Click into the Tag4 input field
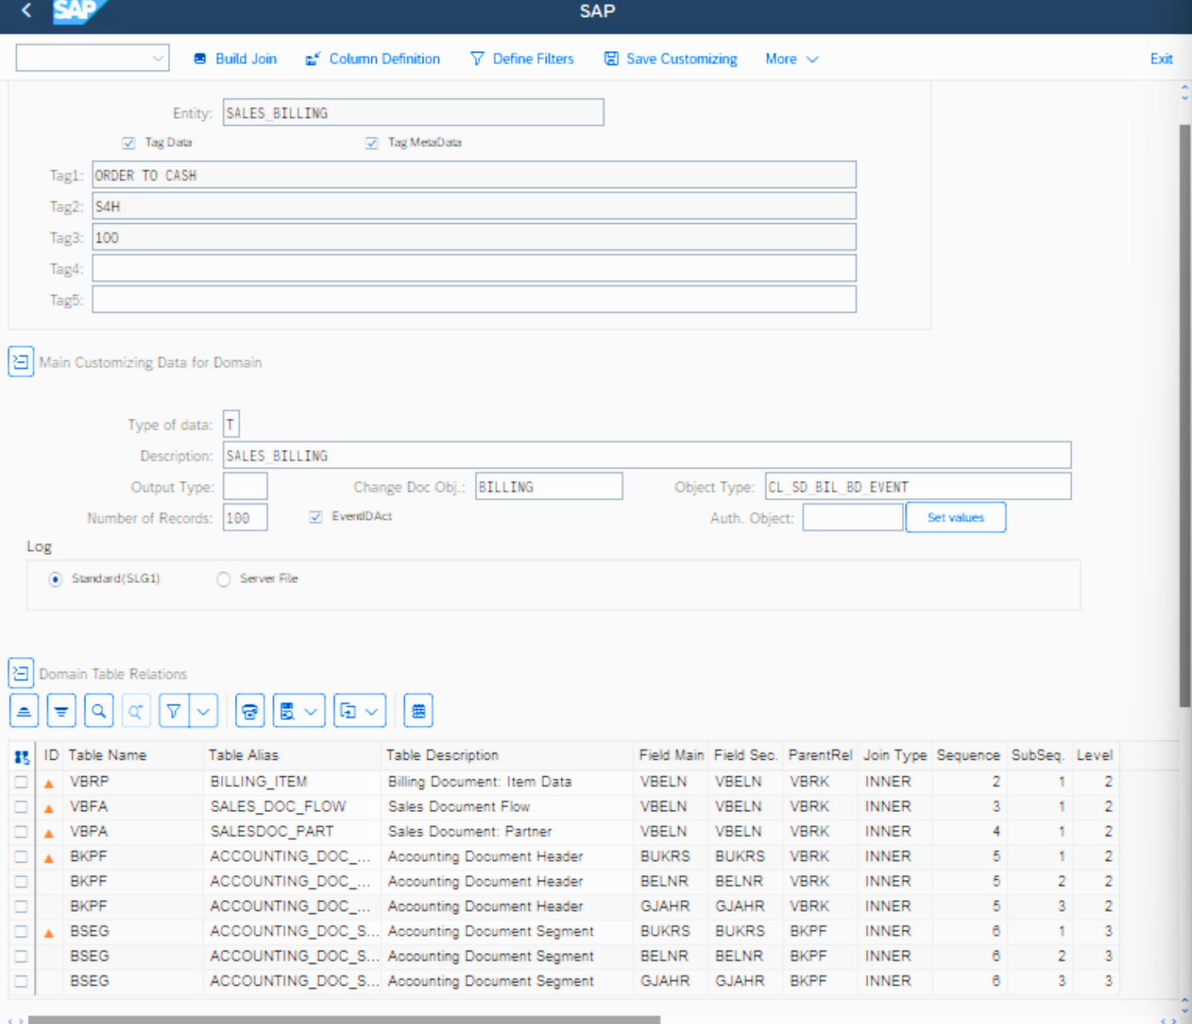This screenshot has height=1024, width=1192. [474, 268]
